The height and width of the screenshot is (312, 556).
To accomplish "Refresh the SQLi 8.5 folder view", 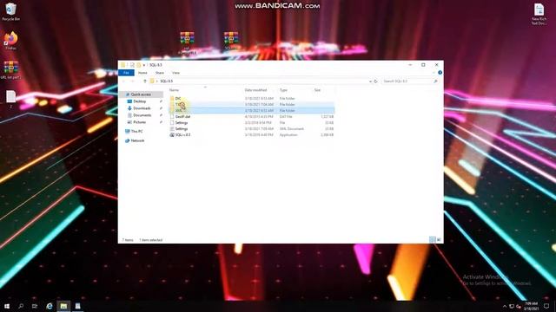I will tap(375, 81).
